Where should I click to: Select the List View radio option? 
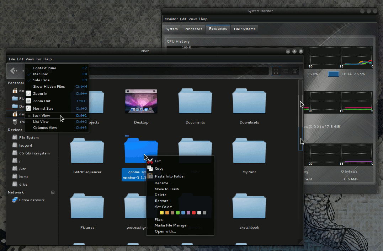click(57, 121)
